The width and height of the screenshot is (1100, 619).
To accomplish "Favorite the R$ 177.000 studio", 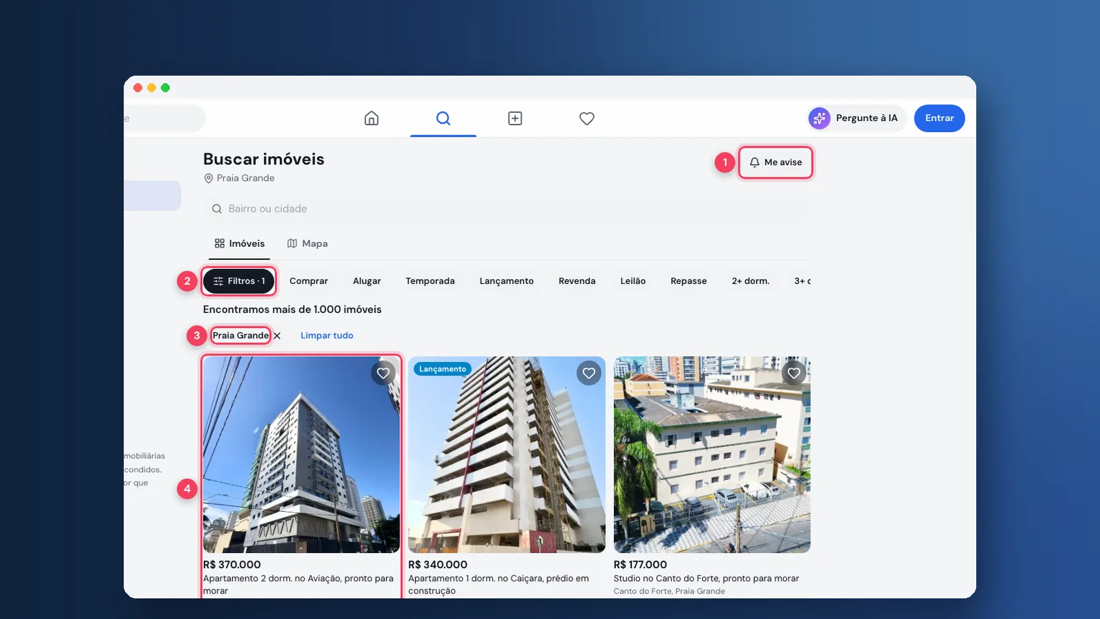I will [x=794, y=373].
